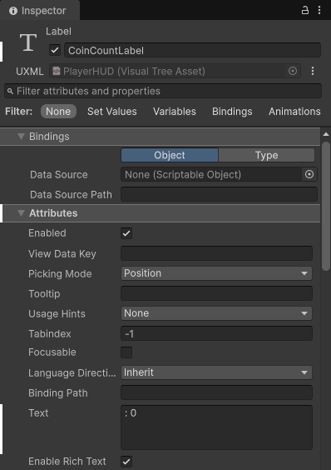
Task: Click the Data Source Path field
Action: click(x=219, y=194)
